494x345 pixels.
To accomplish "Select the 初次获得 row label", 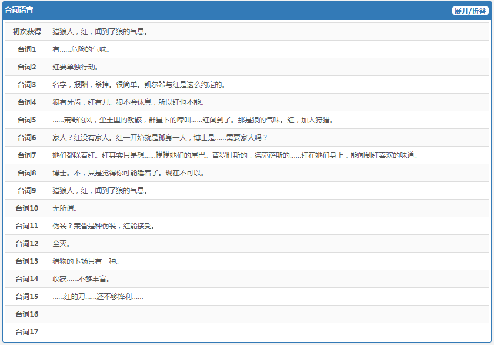I will (27, 32).
